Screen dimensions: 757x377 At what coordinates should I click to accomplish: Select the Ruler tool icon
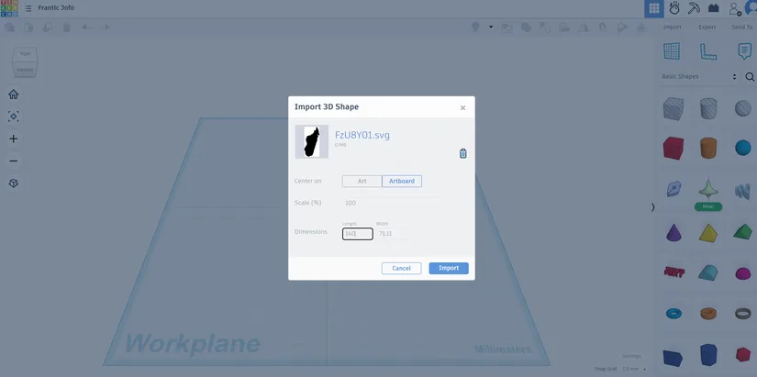point(707,51)
